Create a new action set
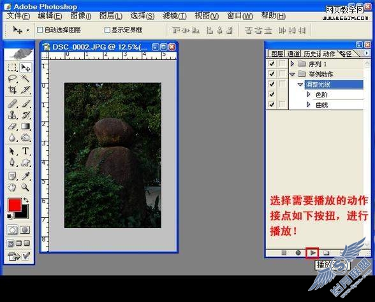Screen dimensions: 375x302 point(327,252)
